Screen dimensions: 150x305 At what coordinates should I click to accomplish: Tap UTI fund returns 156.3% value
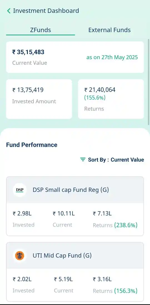(x=126, y=291)
